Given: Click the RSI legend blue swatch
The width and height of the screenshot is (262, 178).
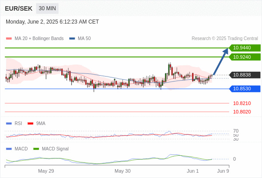Looking at the screenshot, I should (9, 124).
